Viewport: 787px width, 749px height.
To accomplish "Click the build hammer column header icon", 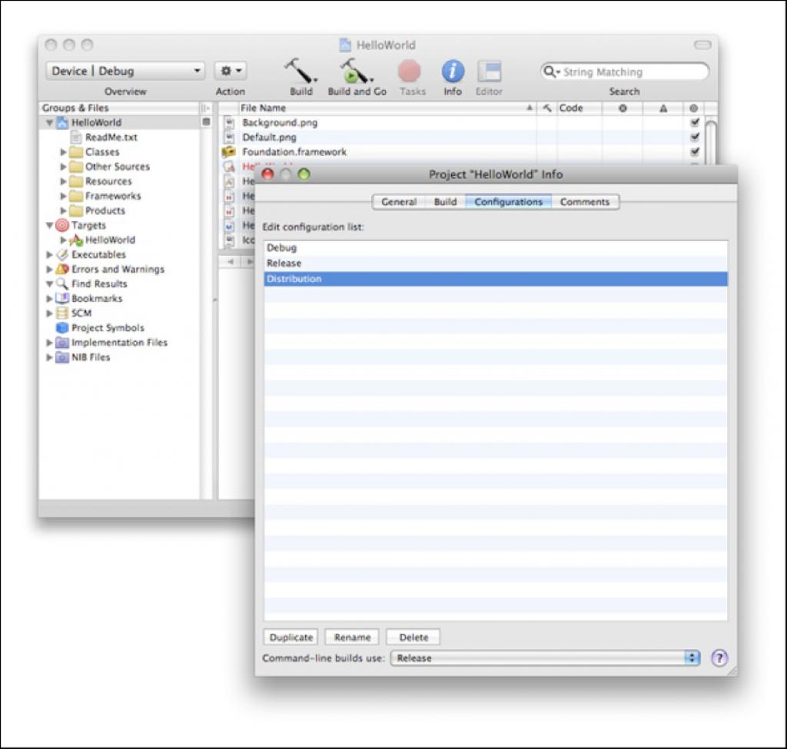I will click(x=546, y=108).
